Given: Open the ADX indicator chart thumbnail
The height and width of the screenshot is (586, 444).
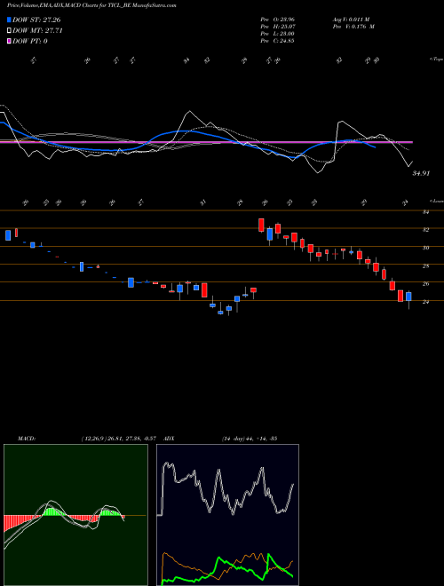Looking at the screenshot, I should click(x=227, y=515).
